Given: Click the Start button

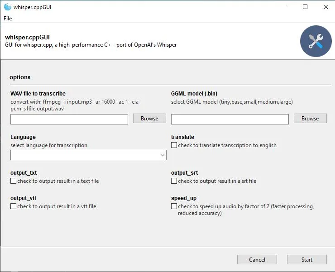Looking at the screenshot, I should [307, 260].
